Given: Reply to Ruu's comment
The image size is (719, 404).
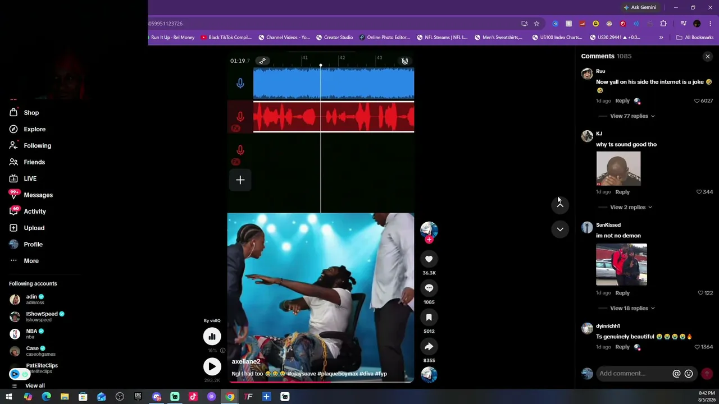Looking at the screenshot, I should coord(622,101).
